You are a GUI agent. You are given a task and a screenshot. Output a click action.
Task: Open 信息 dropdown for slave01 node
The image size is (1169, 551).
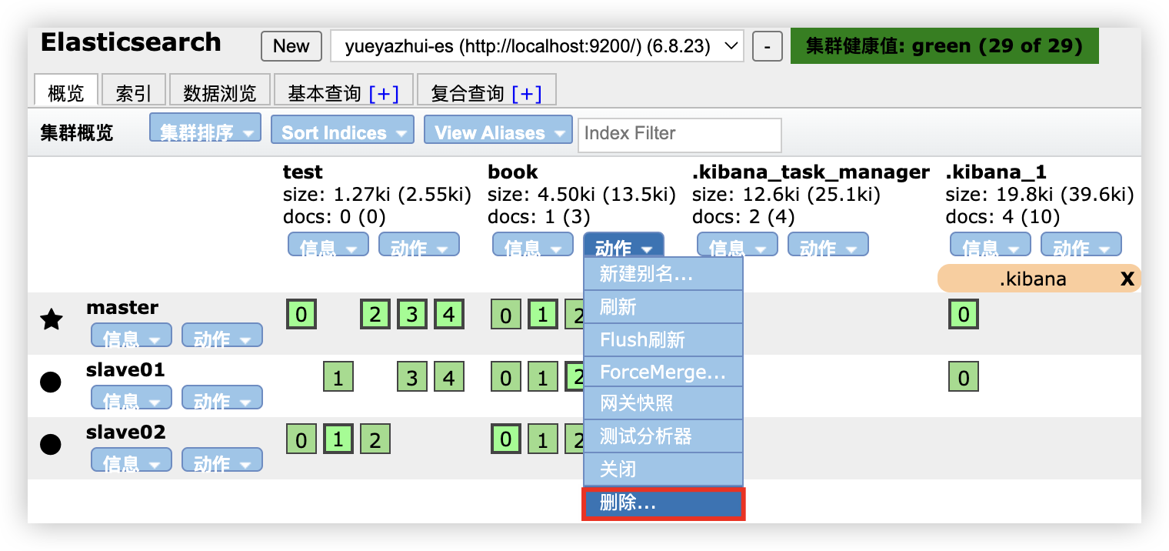pos(132,397)
